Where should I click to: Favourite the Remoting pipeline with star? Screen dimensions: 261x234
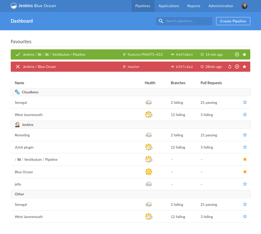[x=245, y=135]
